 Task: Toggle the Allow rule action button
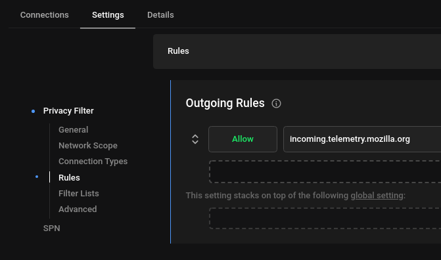243,139
